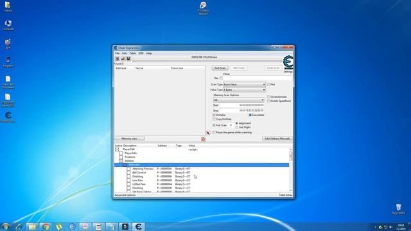This screenshot has height=231, width=411.
Task: Click the save floppy disk icon
Action: [128, 59]
